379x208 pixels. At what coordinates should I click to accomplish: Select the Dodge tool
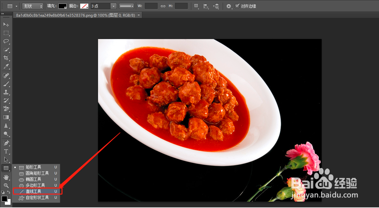pos(6,134)
